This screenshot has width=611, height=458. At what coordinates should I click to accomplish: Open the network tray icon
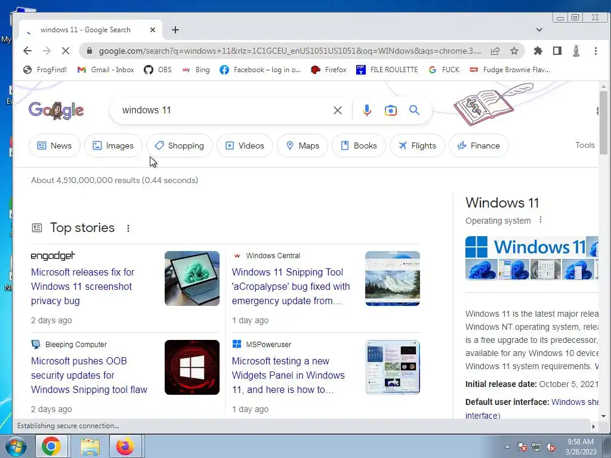536,447
